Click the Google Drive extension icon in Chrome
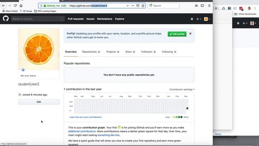The height and width of the screenshot is (146, 259). pos(223,8)
